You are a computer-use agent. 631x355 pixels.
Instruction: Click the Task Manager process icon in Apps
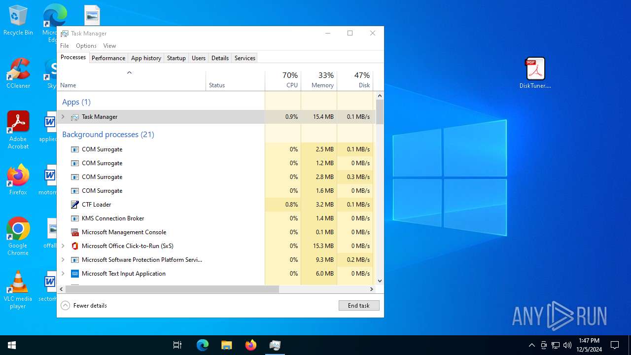click(x=75, y=117)
